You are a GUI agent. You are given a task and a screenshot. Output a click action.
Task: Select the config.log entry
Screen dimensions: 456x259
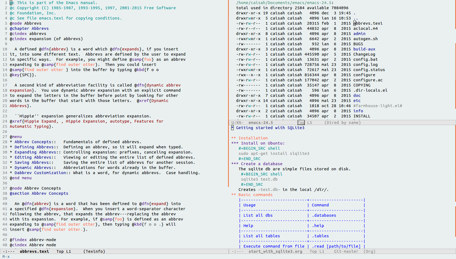[365, 65]
